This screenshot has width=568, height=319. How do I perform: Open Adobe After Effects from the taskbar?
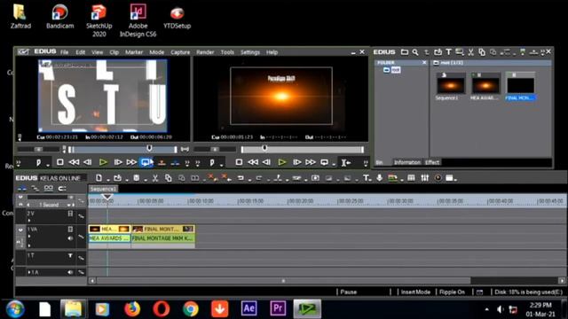point(248,308)
